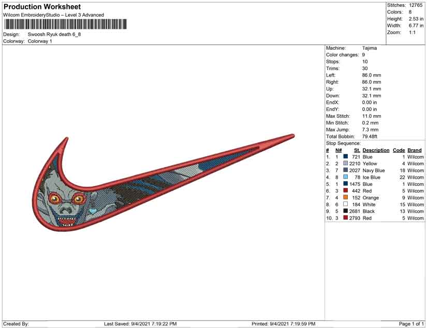Click the Page 1 of 1 footer text
Viewport: 427px width, 328px height.
coord(411,324)
